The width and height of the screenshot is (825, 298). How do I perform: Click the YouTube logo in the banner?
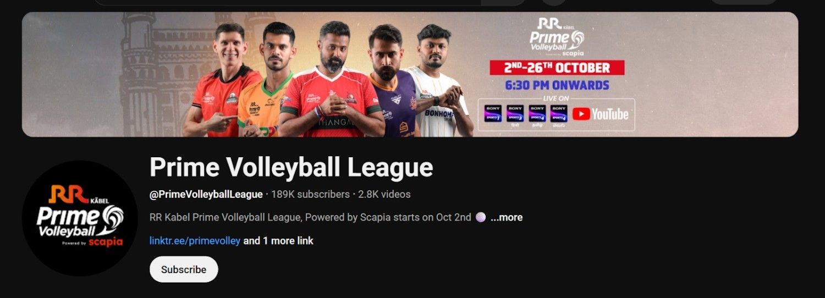coord(601,114)
